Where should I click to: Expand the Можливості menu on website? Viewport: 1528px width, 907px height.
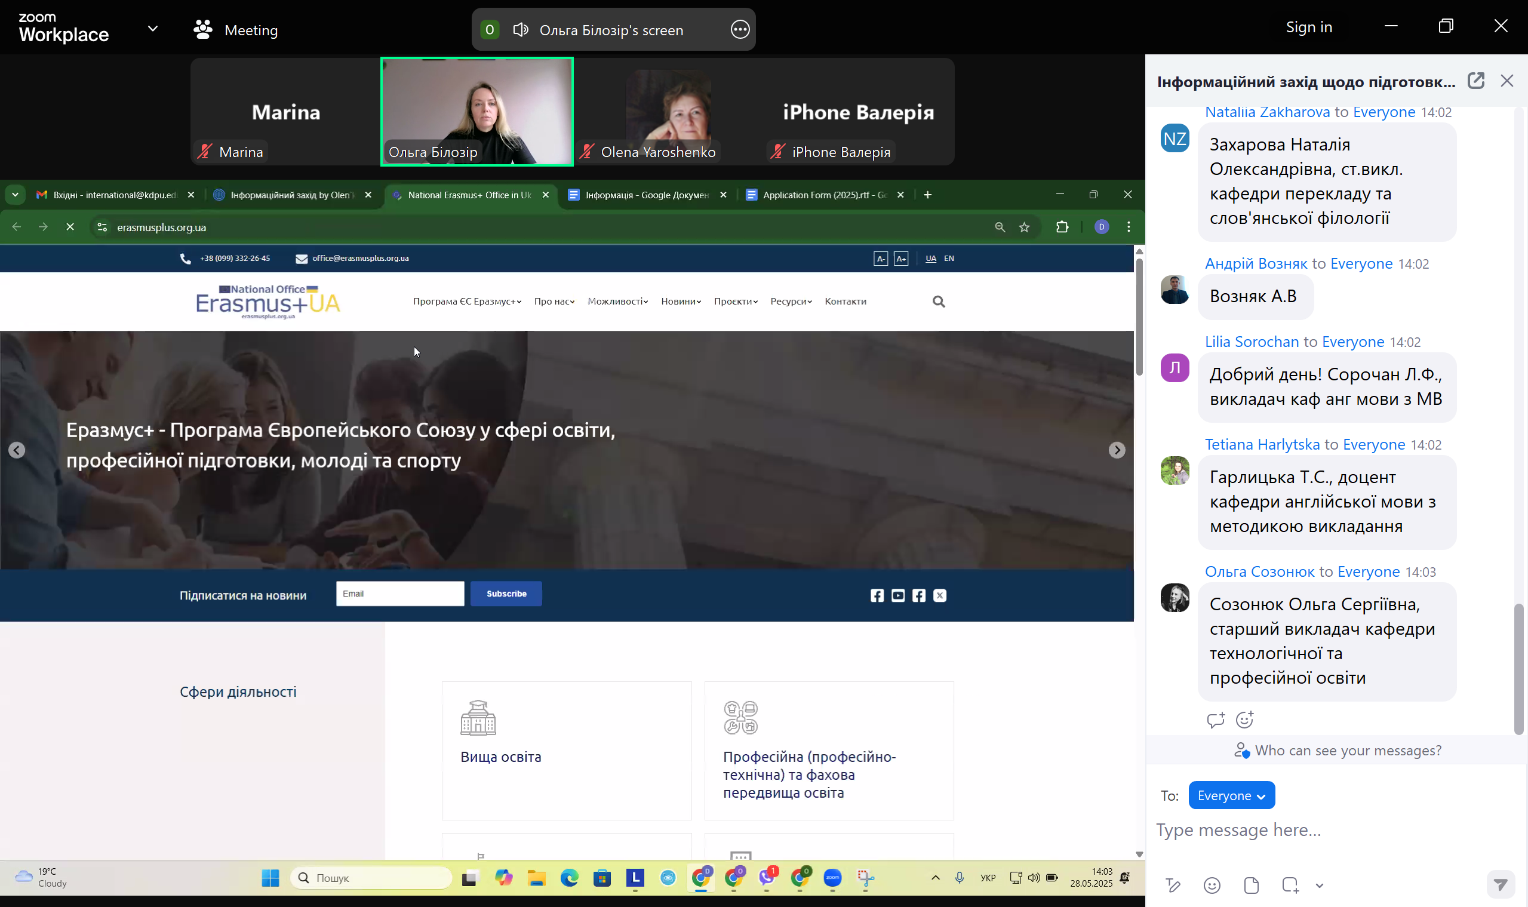point(617,302)
